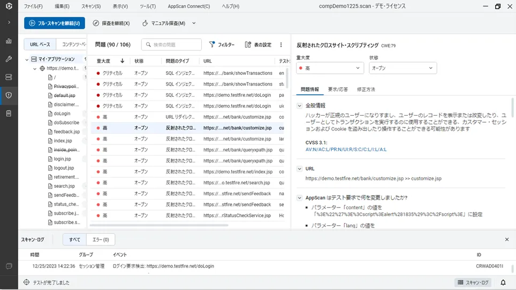Expand the left sidebar with the arrow

9,22
